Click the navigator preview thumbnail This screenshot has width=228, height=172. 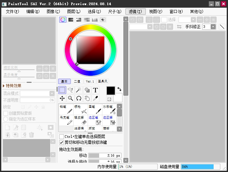pyautogui.click(x=29, y=41)
